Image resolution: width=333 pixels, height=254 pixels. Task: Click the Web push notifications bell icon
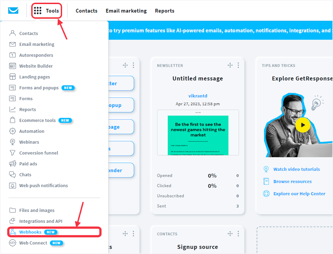(x=12, y=185)
